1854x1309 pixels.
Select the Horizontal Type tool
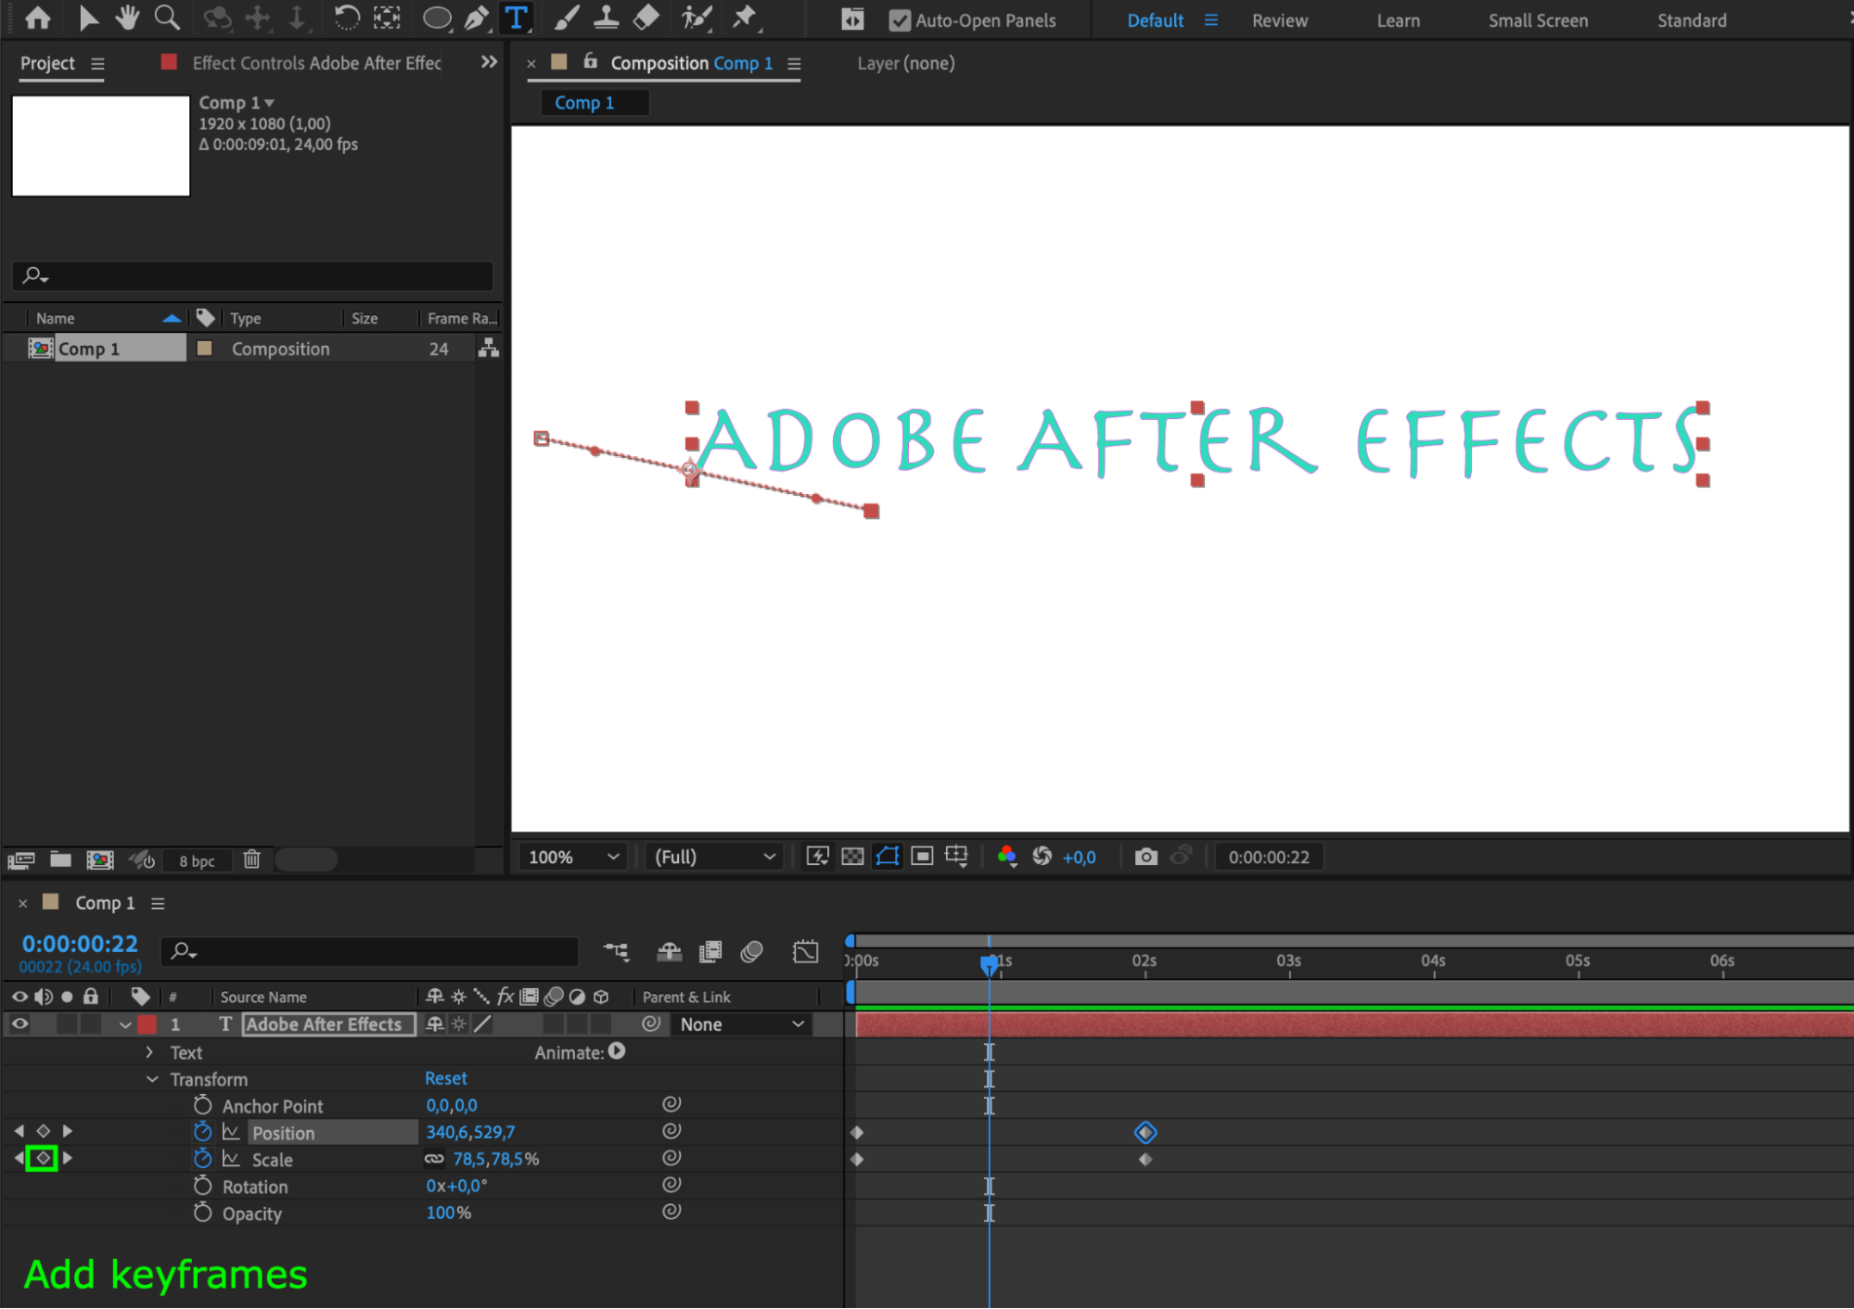click(x=517, y=18)
